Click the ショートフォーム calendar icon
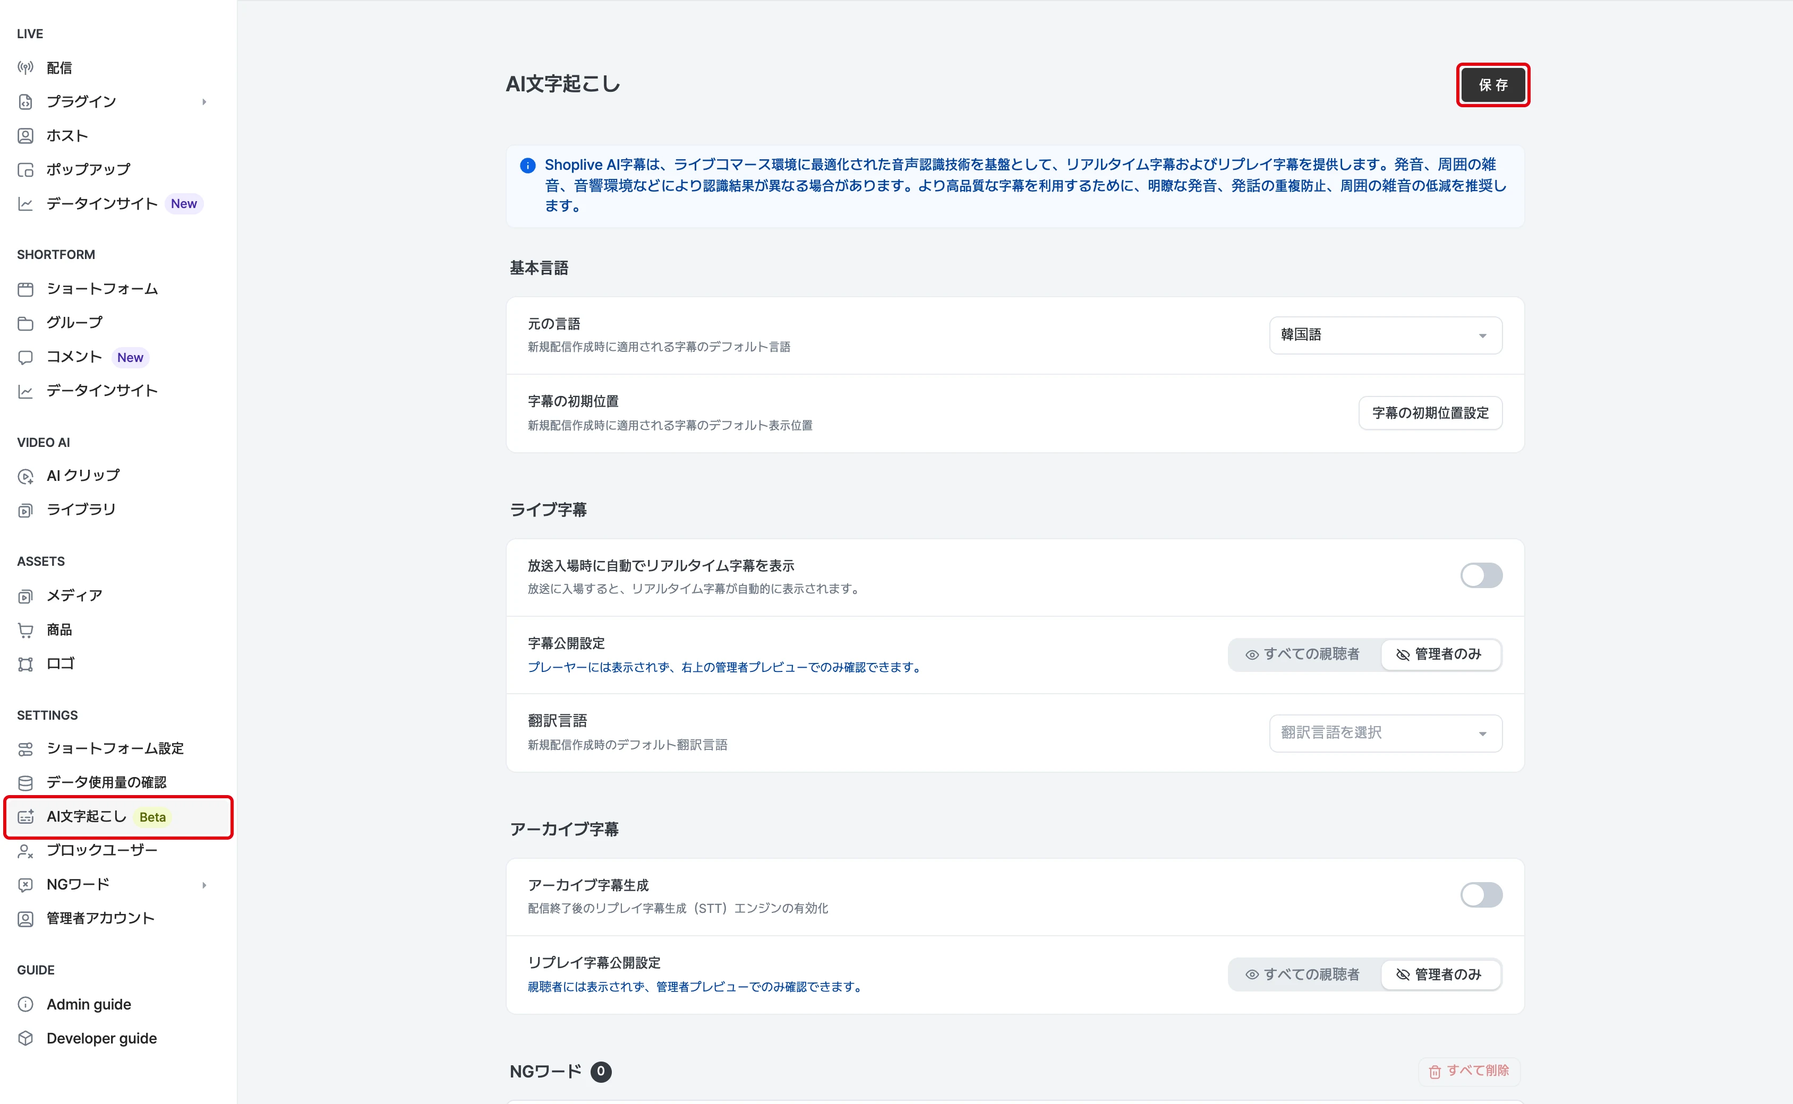The height and width of the screenshot is (1104, 1793). pos(25,289)
